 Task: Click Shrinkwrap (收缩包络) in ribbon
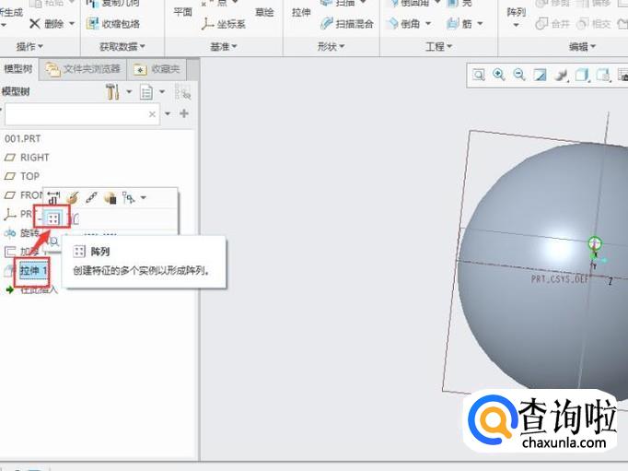(x=113, y=24)
